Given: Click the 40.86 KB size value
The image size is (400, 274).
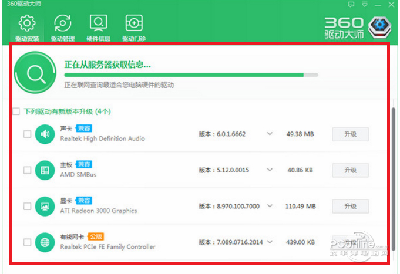Looking at the screenshot, I should pos(300,170).
